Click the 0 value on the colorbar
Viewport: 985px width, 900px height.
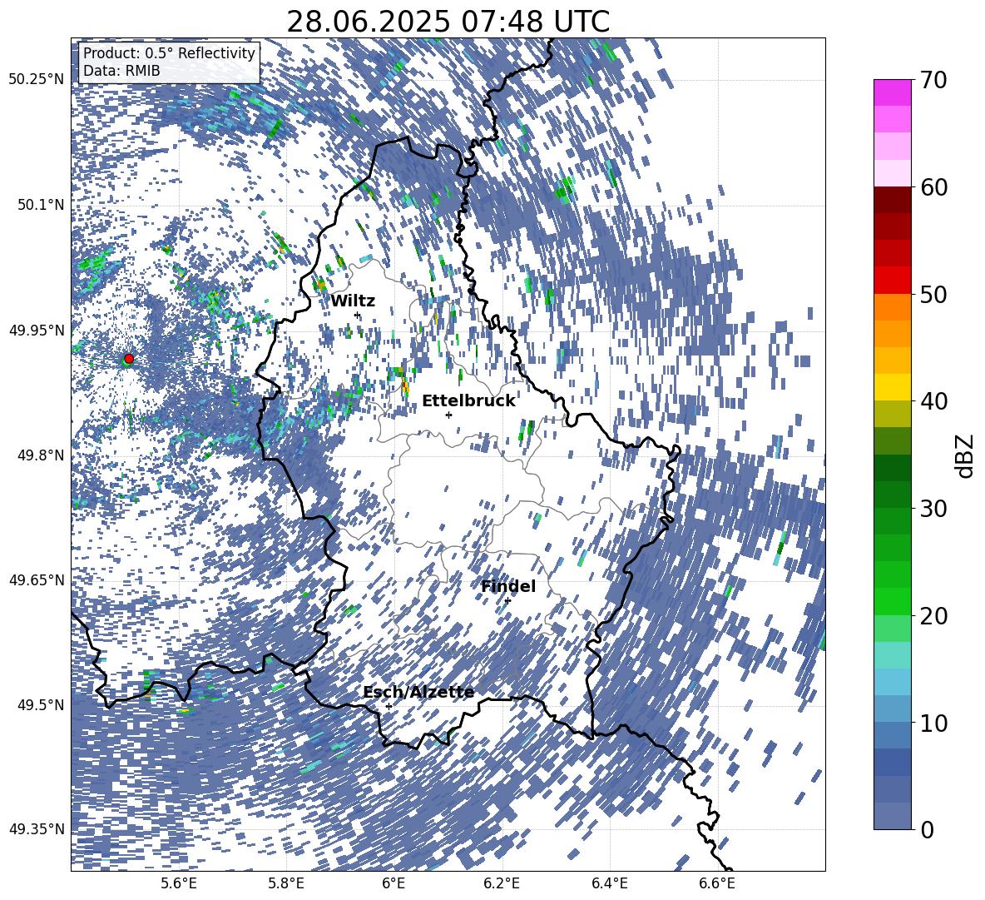click(x=927, y=829)
